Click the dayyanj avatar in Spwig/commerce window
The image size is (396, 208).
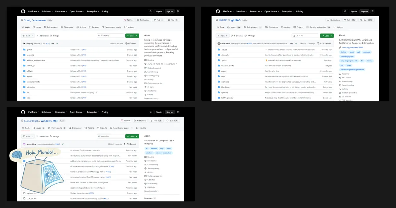(24, 43)
